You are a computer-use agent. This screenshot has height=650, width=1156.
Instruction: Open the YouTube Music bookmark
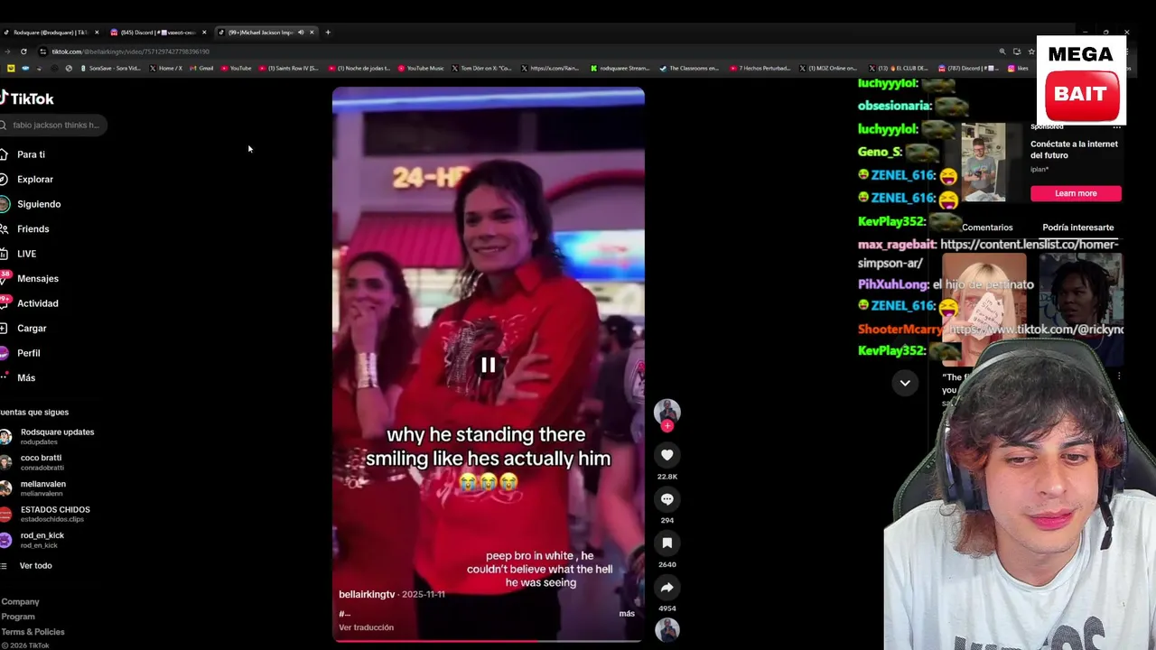421,68
